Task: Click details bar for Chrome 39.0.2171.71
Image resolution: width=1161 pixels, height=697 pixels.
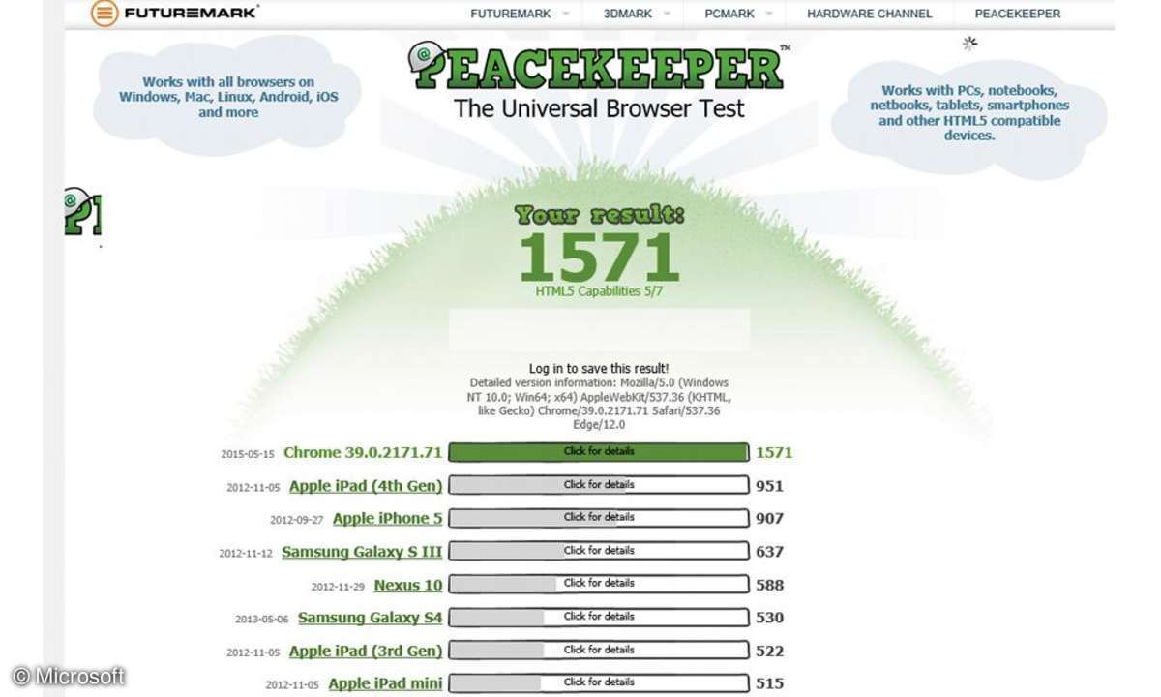Action: tap(599, 452)
